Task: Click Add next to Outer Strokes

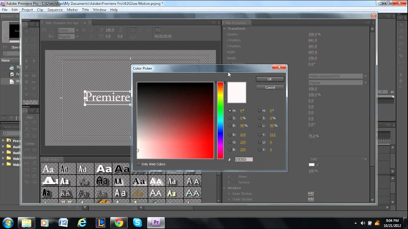Action: [x=311, y=199]
